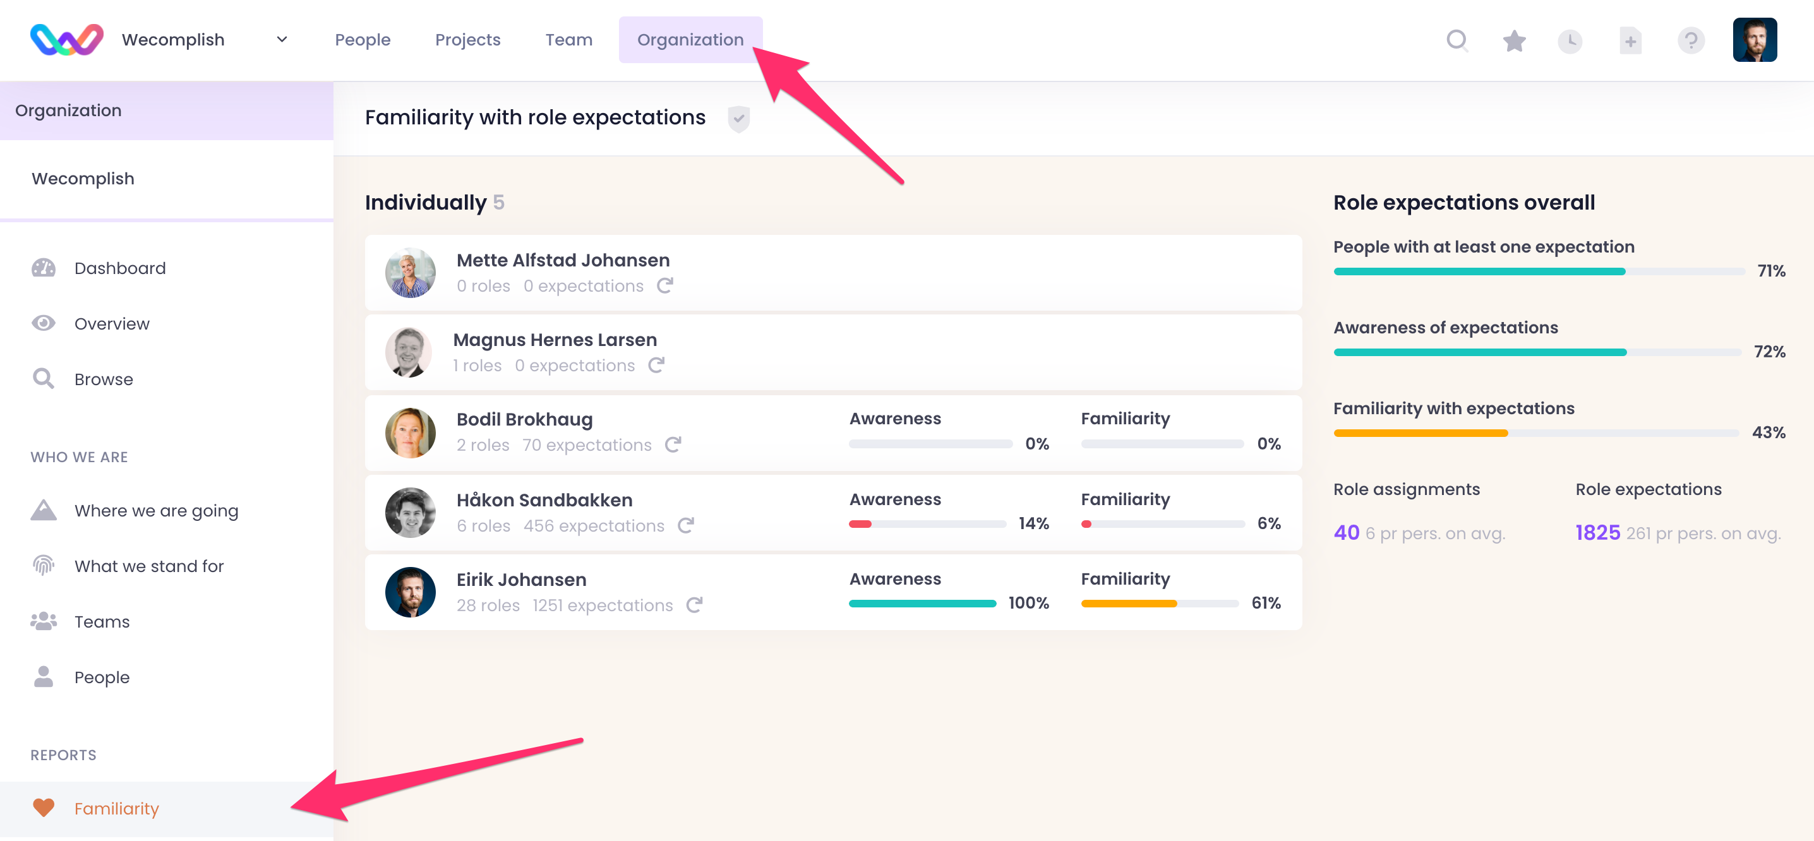
Task: Click the Wecomplish logo
Action: tap(67, 39)
